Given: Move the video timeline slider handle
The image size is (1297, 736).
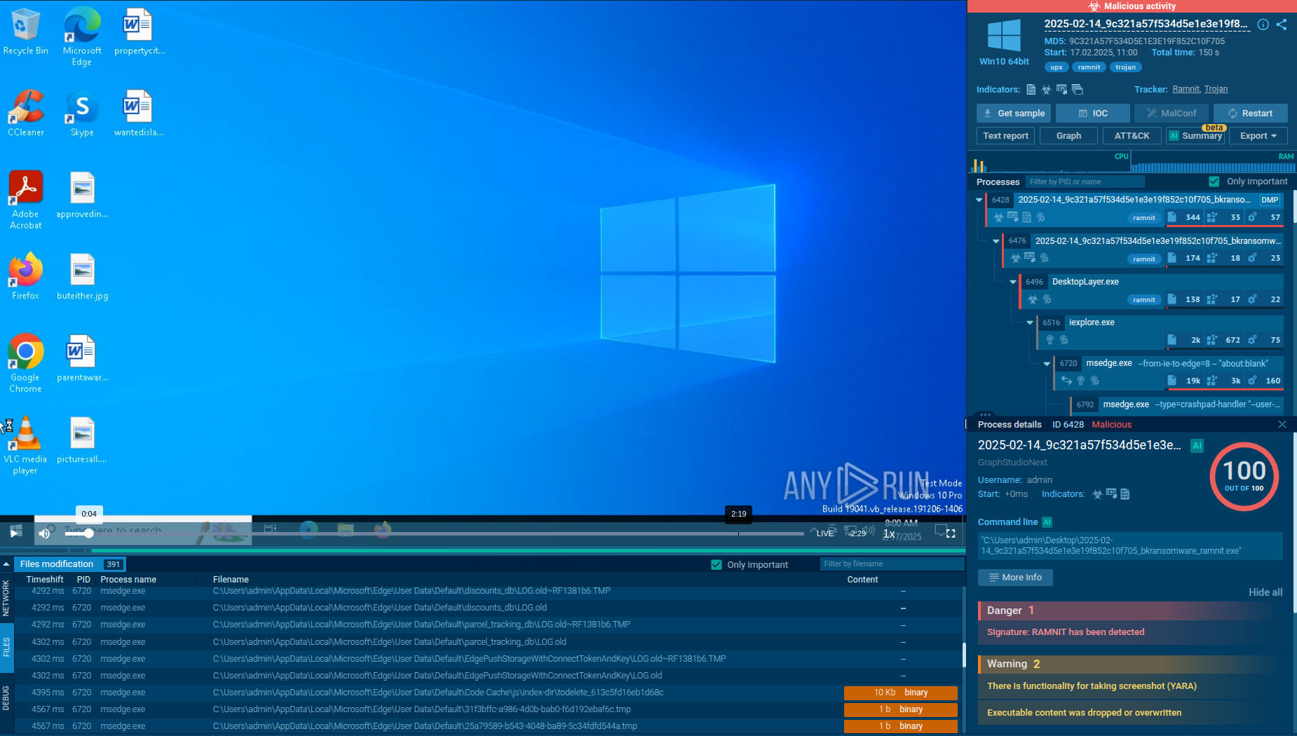Looking at the screenshot, I should click(88, 533).
